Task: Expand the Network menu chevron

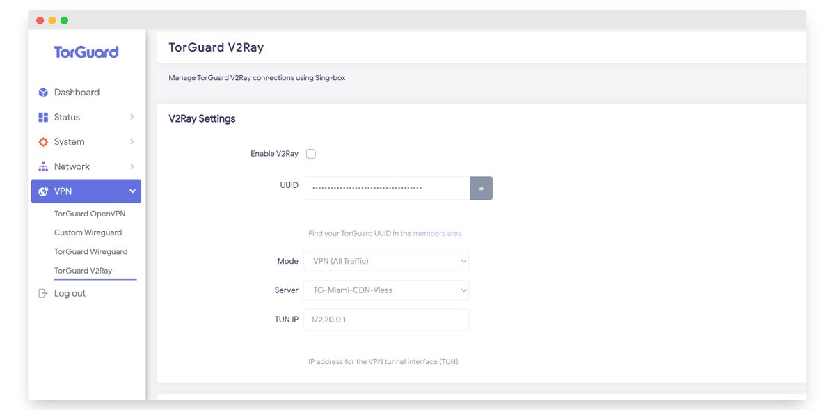Action: pyautogui.click(x=132, y=166)
